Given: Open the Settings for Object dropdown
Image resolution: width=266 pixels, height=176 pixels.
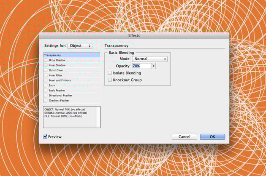Looking at the screenshot, I should (x=80, y=46).
